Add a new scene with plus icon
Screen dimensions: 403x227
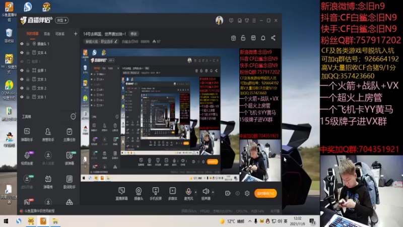[x=76, y=34]
